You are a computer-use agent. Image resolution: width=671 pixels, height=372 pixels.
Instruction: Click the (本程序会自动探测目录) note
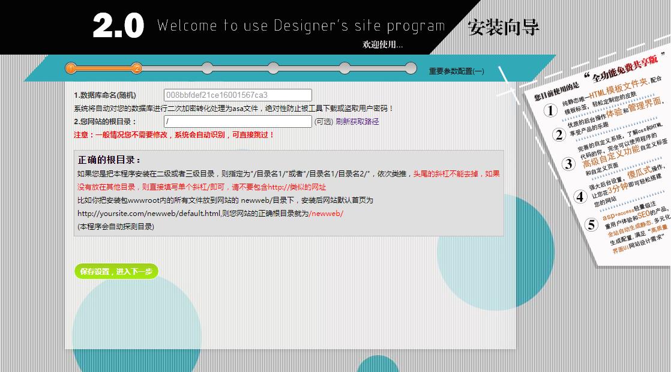(x=116, y=227)
